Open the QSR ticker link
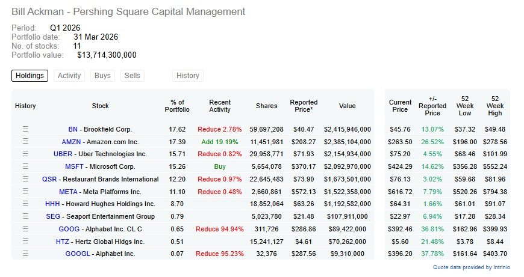 [x=49, y=179]
